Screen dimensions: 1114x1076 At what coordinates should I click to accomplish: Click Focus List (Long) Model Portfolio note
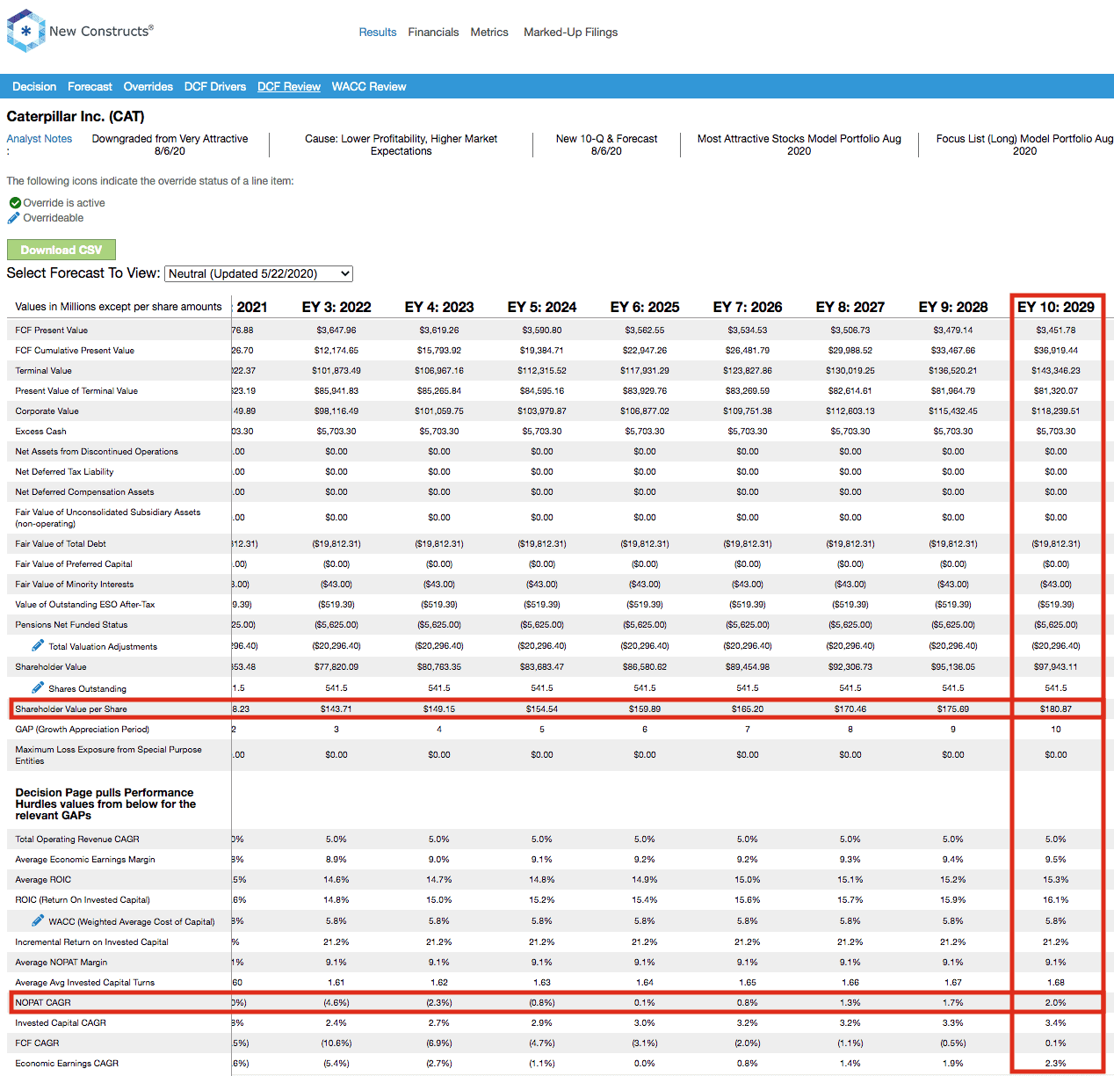1024,145
